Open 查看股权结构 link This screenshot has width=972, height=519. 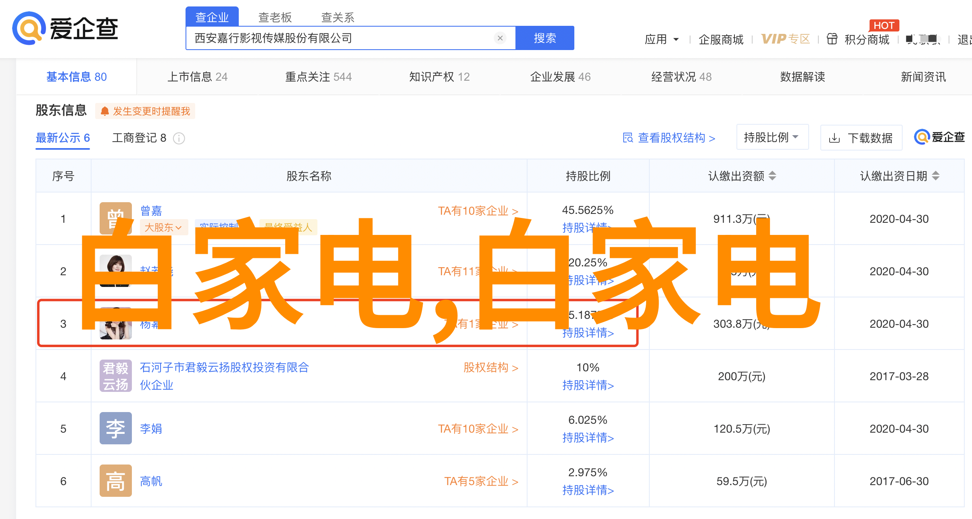670,138
